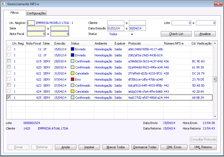Click the XML Envio button
Screen dimensions: 224x157
tap(174, 147)
